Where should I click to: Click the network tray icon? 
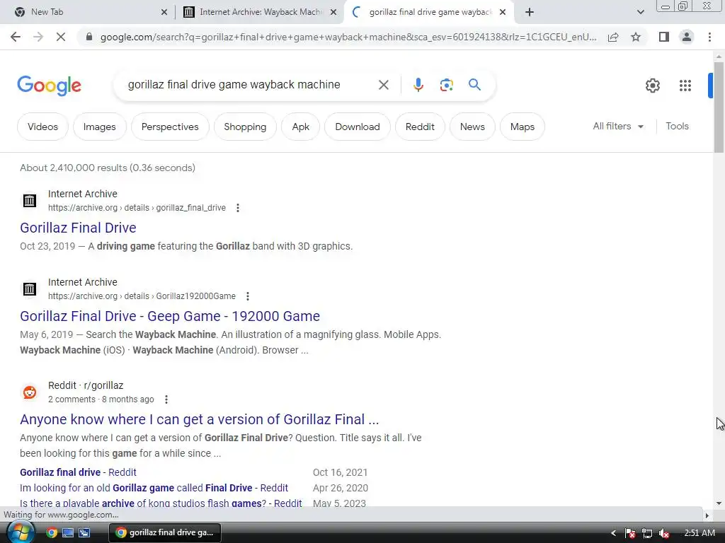[x=647, y=533]
